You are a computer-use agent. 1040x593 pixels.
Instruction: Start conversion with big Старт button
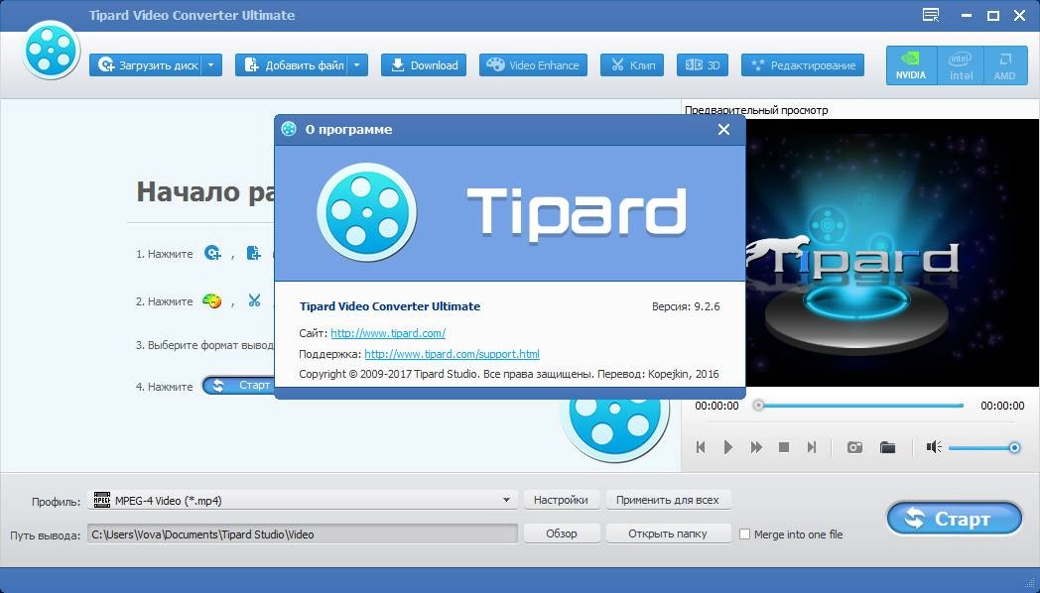coord(955,518)
